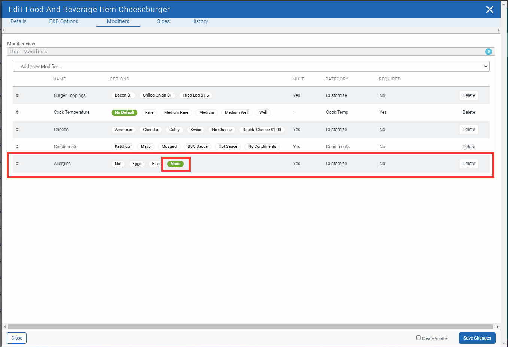Click the Burger Toppings row reorder handle

17,95
